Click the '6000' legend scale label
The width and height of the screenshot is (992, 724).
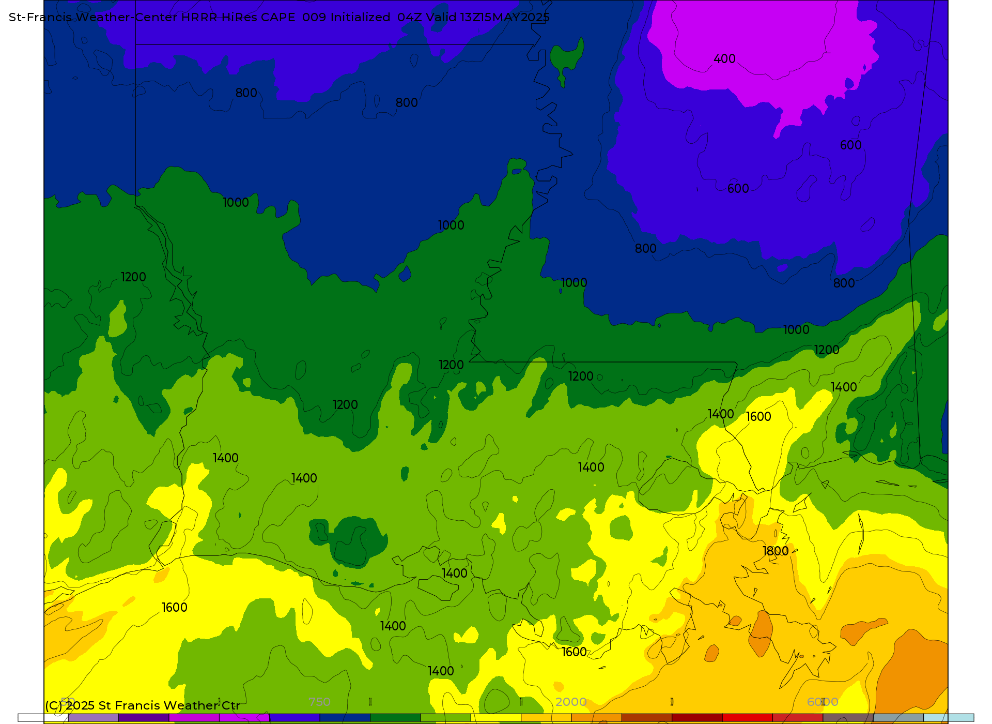(823, 702)
